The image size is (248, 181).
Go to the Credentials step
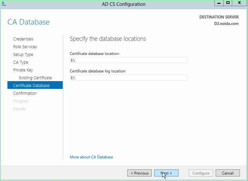(23, 39)
